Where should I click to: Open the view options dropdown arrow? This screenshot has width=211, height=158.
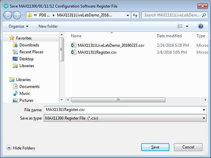click(x=187, y=26)
